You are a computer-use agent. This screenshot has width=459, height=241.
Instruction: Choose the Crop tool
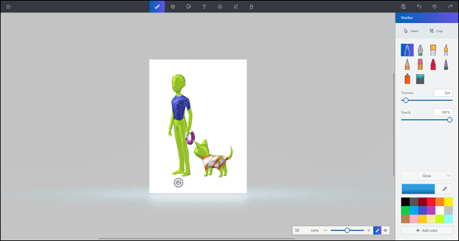pyautogui.click(x=436, y=31)
